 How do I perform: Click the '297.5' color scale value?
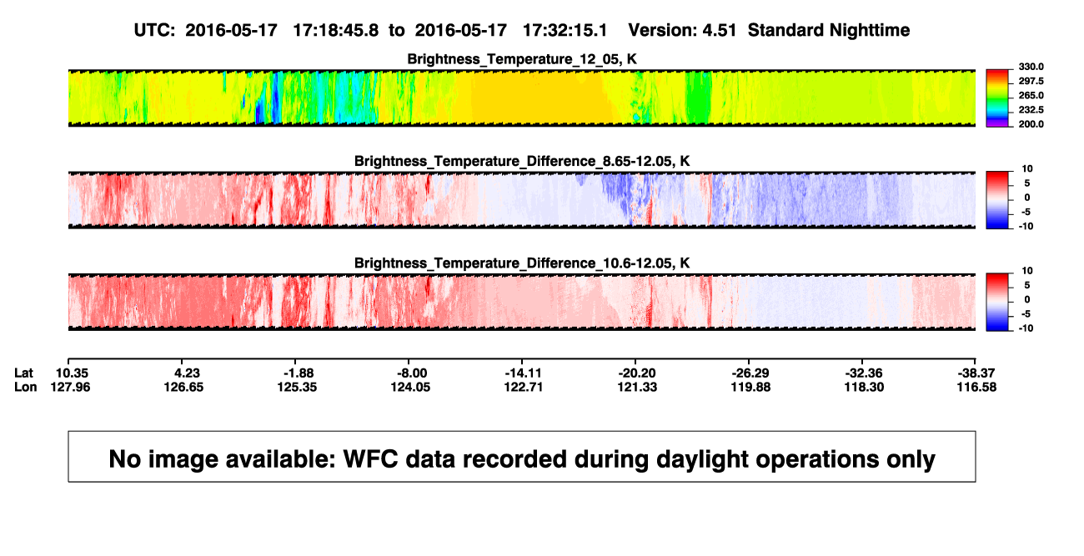click(1032, 81)
